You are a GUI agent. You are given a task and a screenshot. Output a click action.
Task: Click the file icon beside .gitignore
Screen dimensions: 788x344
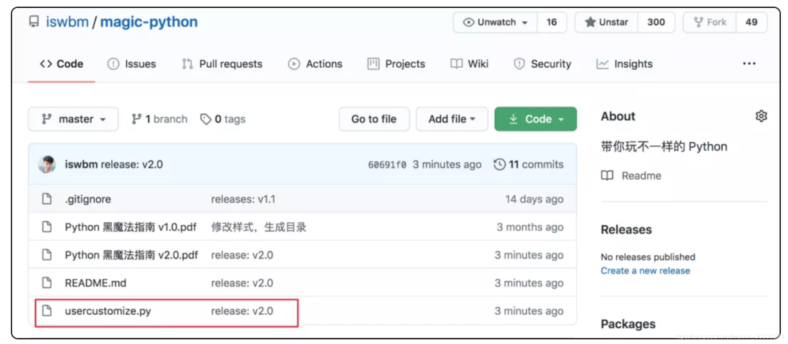tap(47, 199)
